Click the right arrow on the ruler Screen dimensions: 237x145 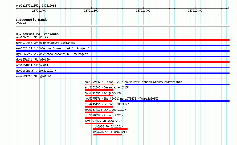228,8
